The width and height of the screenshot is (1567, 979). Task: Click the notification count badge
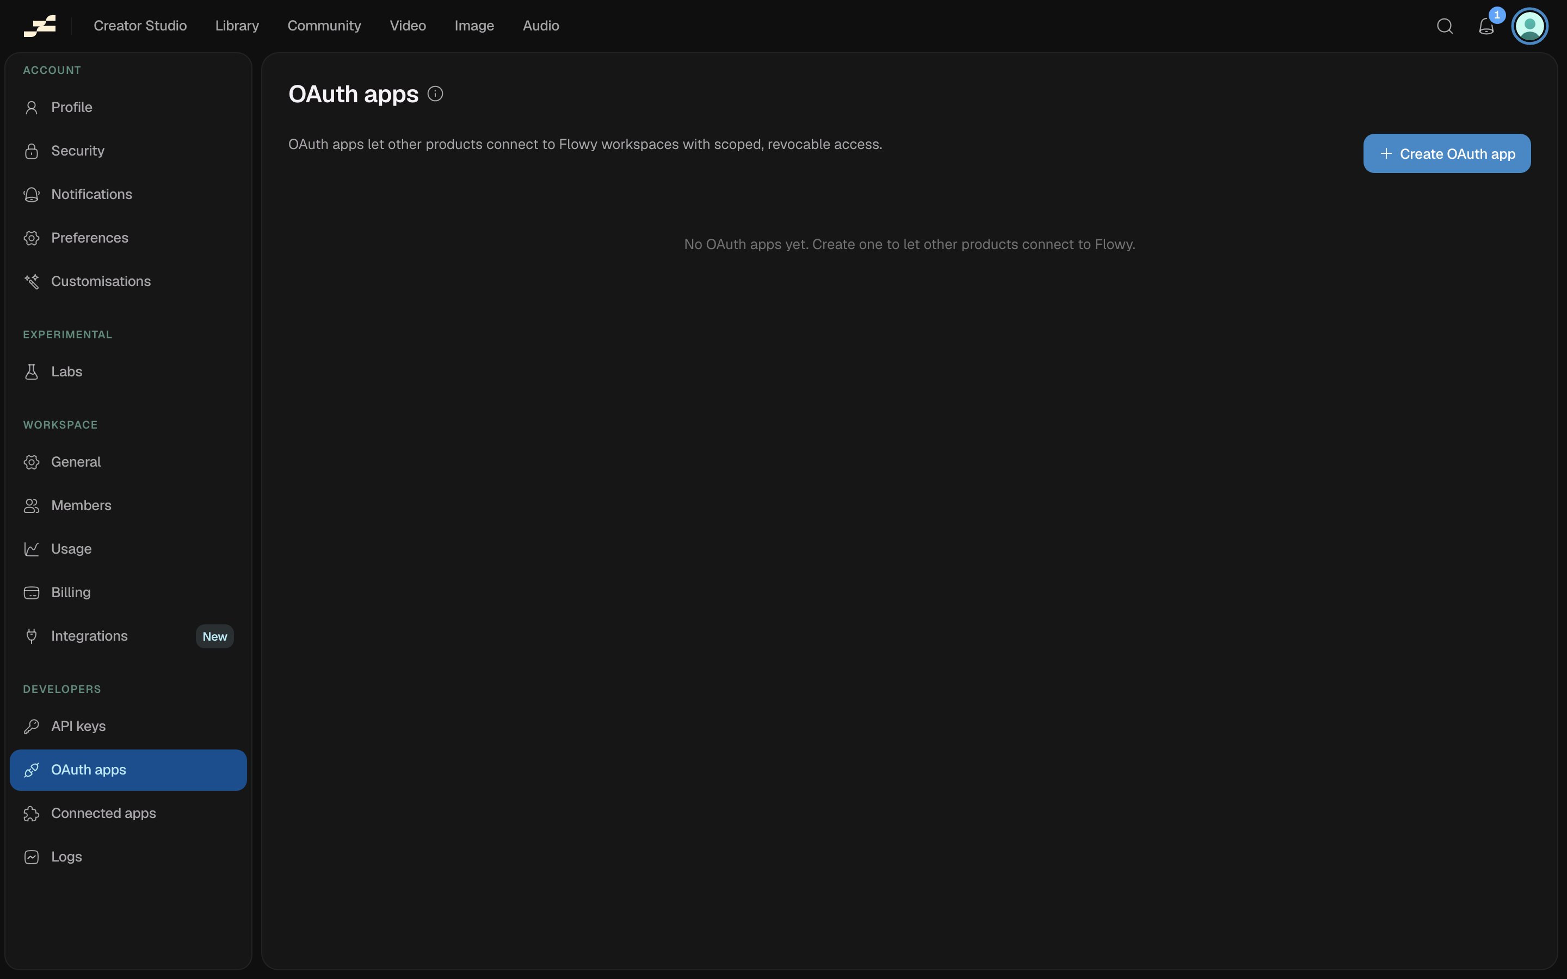[1496, 14]
